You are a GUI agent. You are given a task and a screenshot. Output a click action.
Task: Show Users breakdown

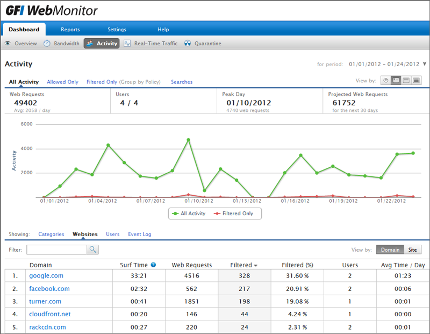[113, 234]
